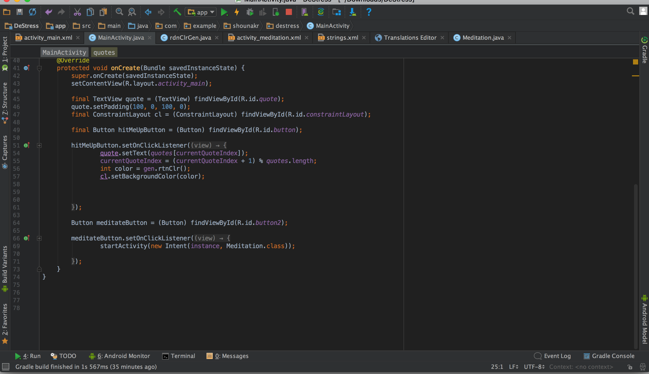Click the Save All floppy icon
Viewport: 649px width, 374px height.
coord(19,12)
